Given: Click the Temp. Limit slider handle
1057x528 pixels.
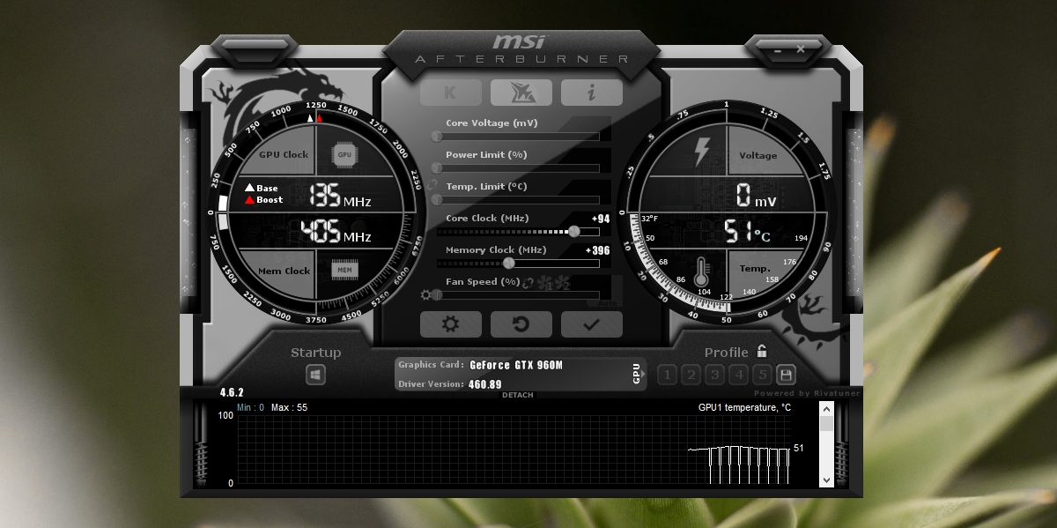Looking at the screenshot, I should [x=437, y=200].
